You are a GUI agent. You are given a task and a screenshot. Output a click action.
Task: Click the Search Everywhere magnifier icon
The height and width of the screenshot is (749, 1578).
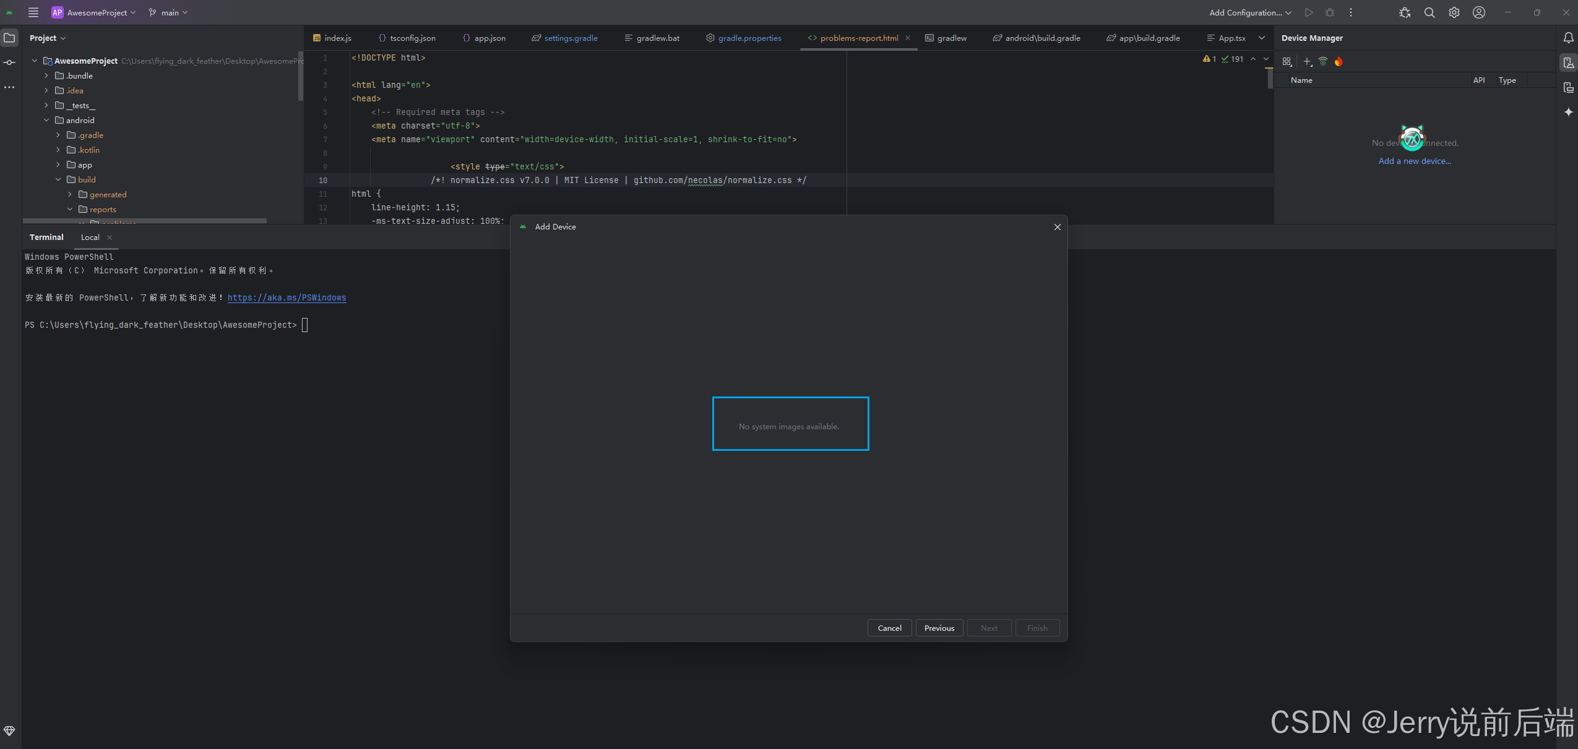click(1429, 12)
